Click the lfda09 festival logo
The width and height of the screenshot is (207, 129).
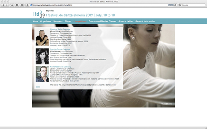(x=39, y=14)
